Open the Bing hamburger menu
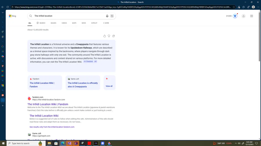The height and width of the screenshot is (146, 261). click(x=251, y=16)
